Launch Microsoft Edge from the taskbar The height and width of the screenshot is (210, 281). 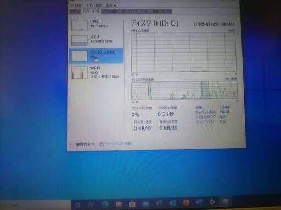105,204
